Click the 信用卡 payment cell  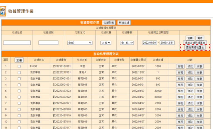click(x=82, y=72)
